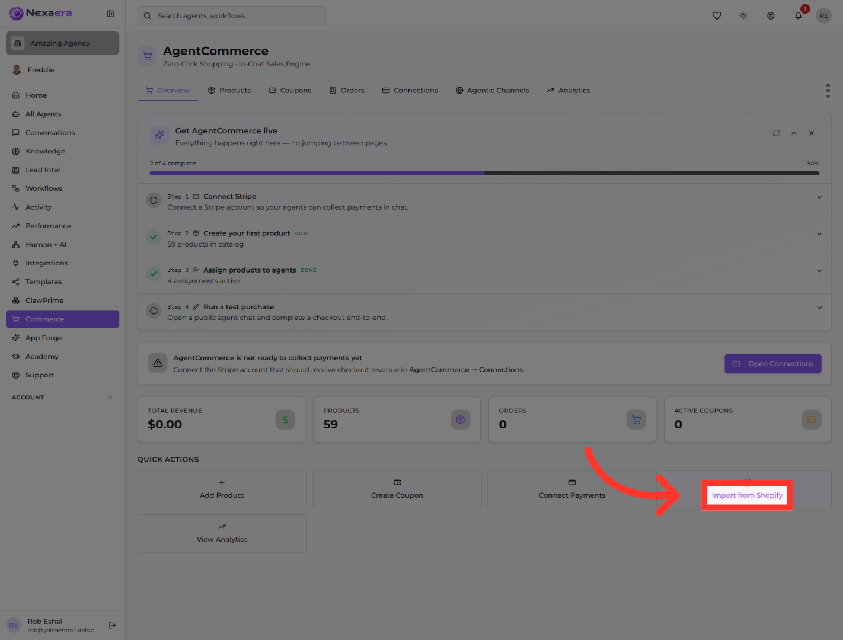This screenshot has width=843, height=640.
Task: Click Connect Payments quick action
Action: coord(572,489)
